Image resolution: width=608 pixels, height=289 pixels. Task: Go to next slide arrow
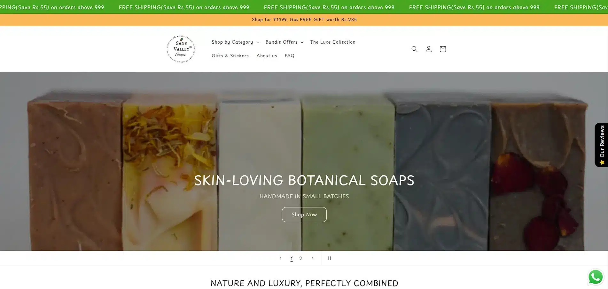pyautogui.click(x=313, y=258)
